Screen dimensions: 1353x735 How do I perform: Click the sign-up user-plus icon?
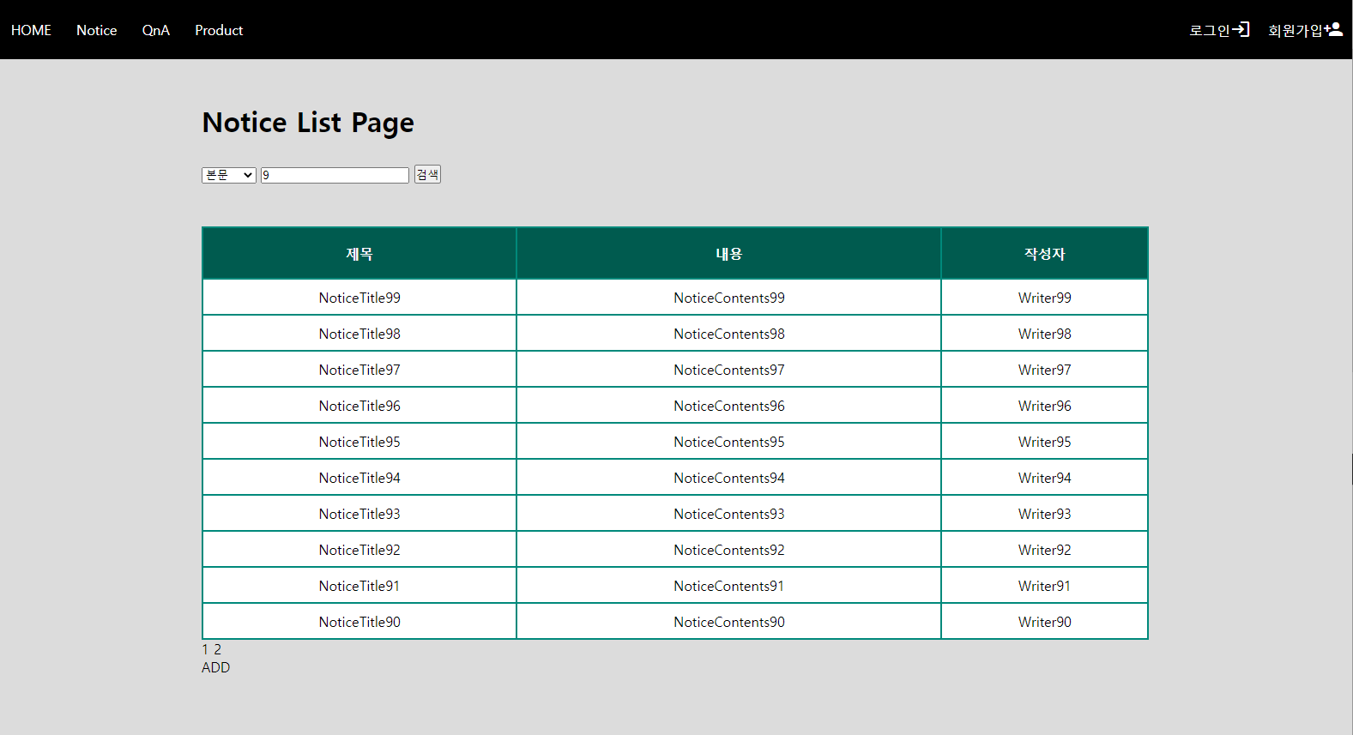(x=1333, y=29)
